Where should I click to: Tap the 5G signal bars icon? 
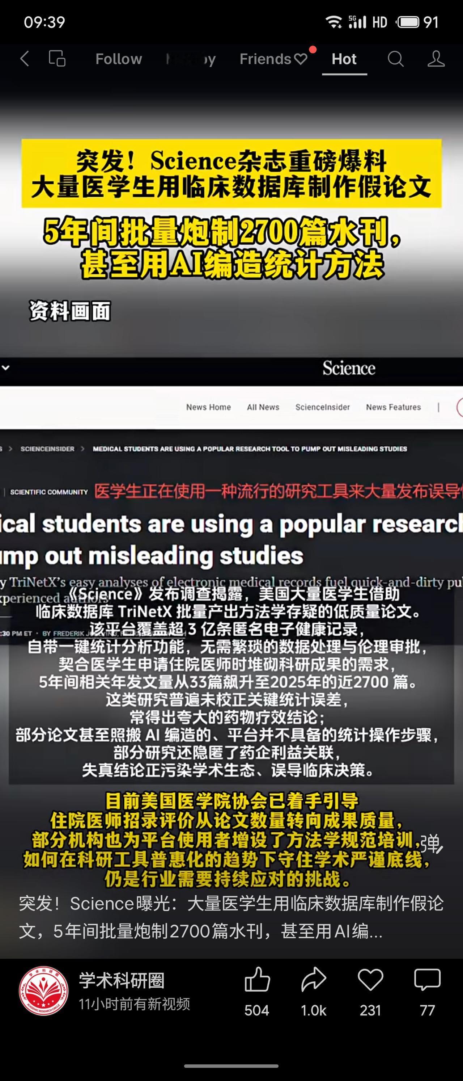357,22
